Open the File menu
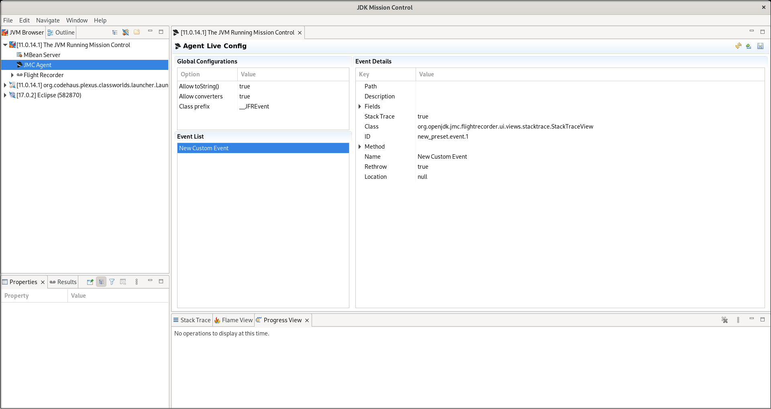 click(8, 20)
